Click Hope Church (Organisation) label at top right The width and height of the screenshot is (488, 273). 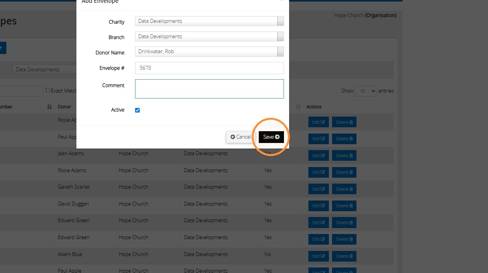click(x=365, y=15)
